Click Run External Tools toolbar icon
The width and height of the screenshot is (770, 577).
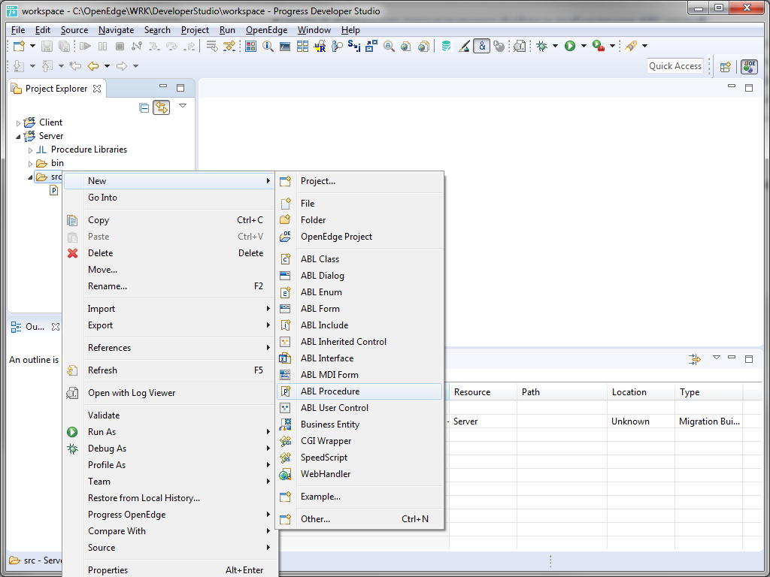[598, 46]
